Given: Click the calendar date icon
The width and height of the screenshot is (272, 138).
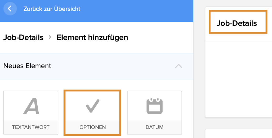Looking at the screenshot, I should click(154, 106).
